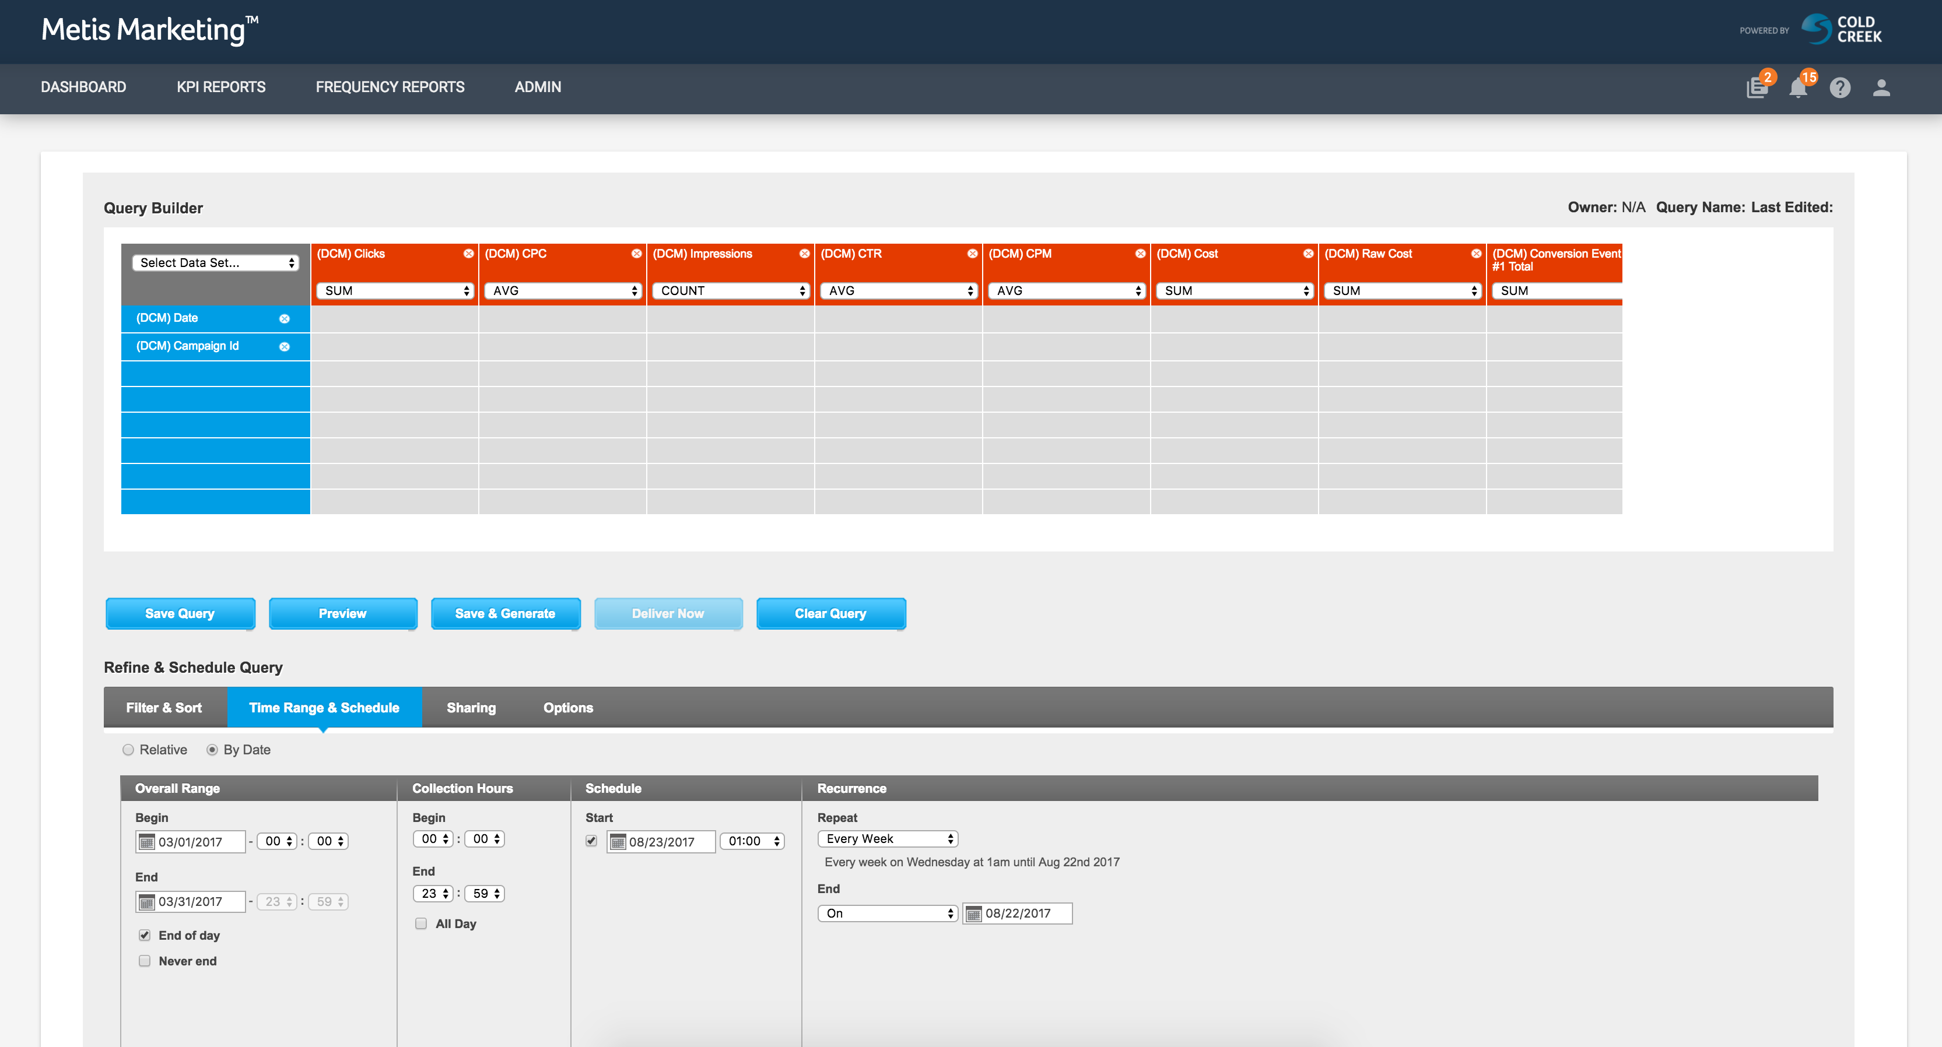Go to the Dashboard menu
The image size is (1942, 1047).
click(x=83, y=87)
